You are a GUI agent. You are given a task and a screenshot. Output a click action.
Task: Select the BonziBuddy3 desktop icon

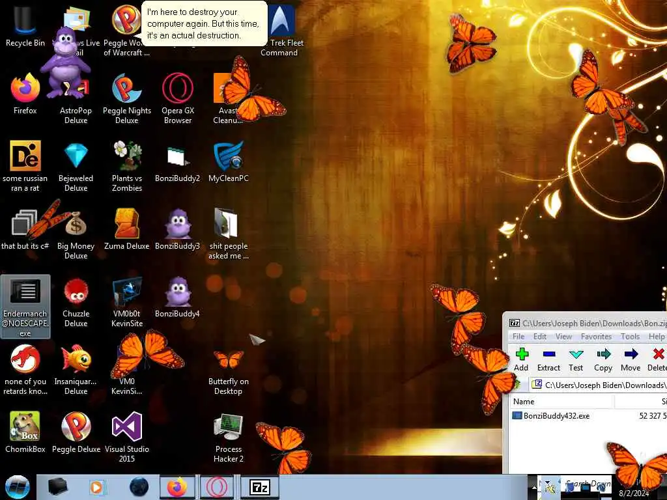[177, 230]
